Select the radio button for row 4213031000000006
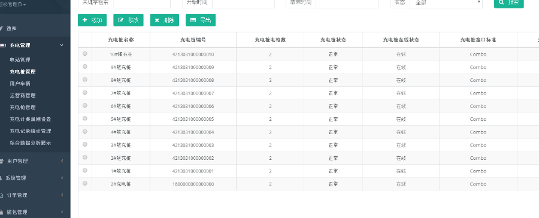 [x=85, y=105]
